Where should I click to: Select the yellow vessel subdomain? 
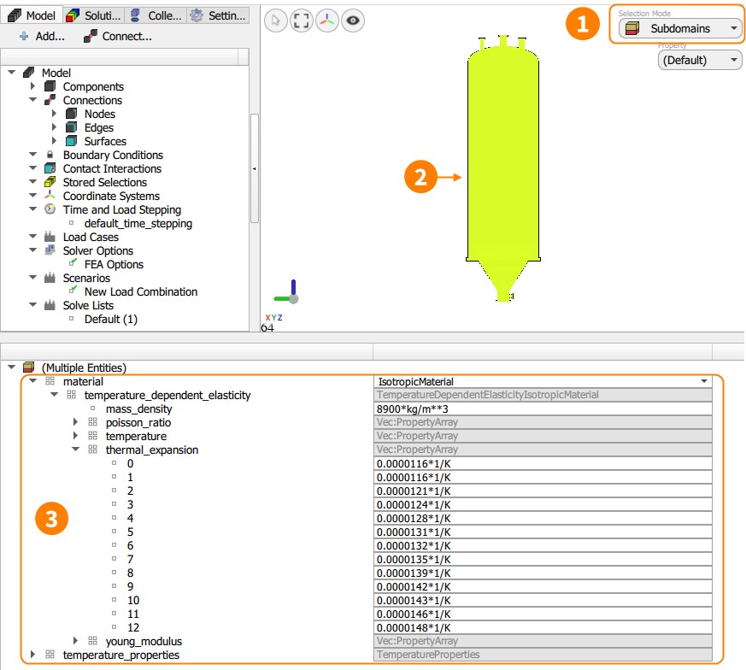502,162
